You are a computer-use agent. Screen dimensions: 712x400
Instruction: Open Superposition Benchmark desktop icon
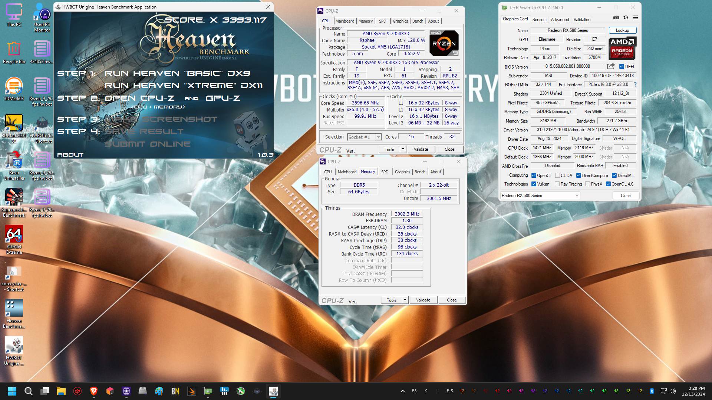tap(14, 203)
